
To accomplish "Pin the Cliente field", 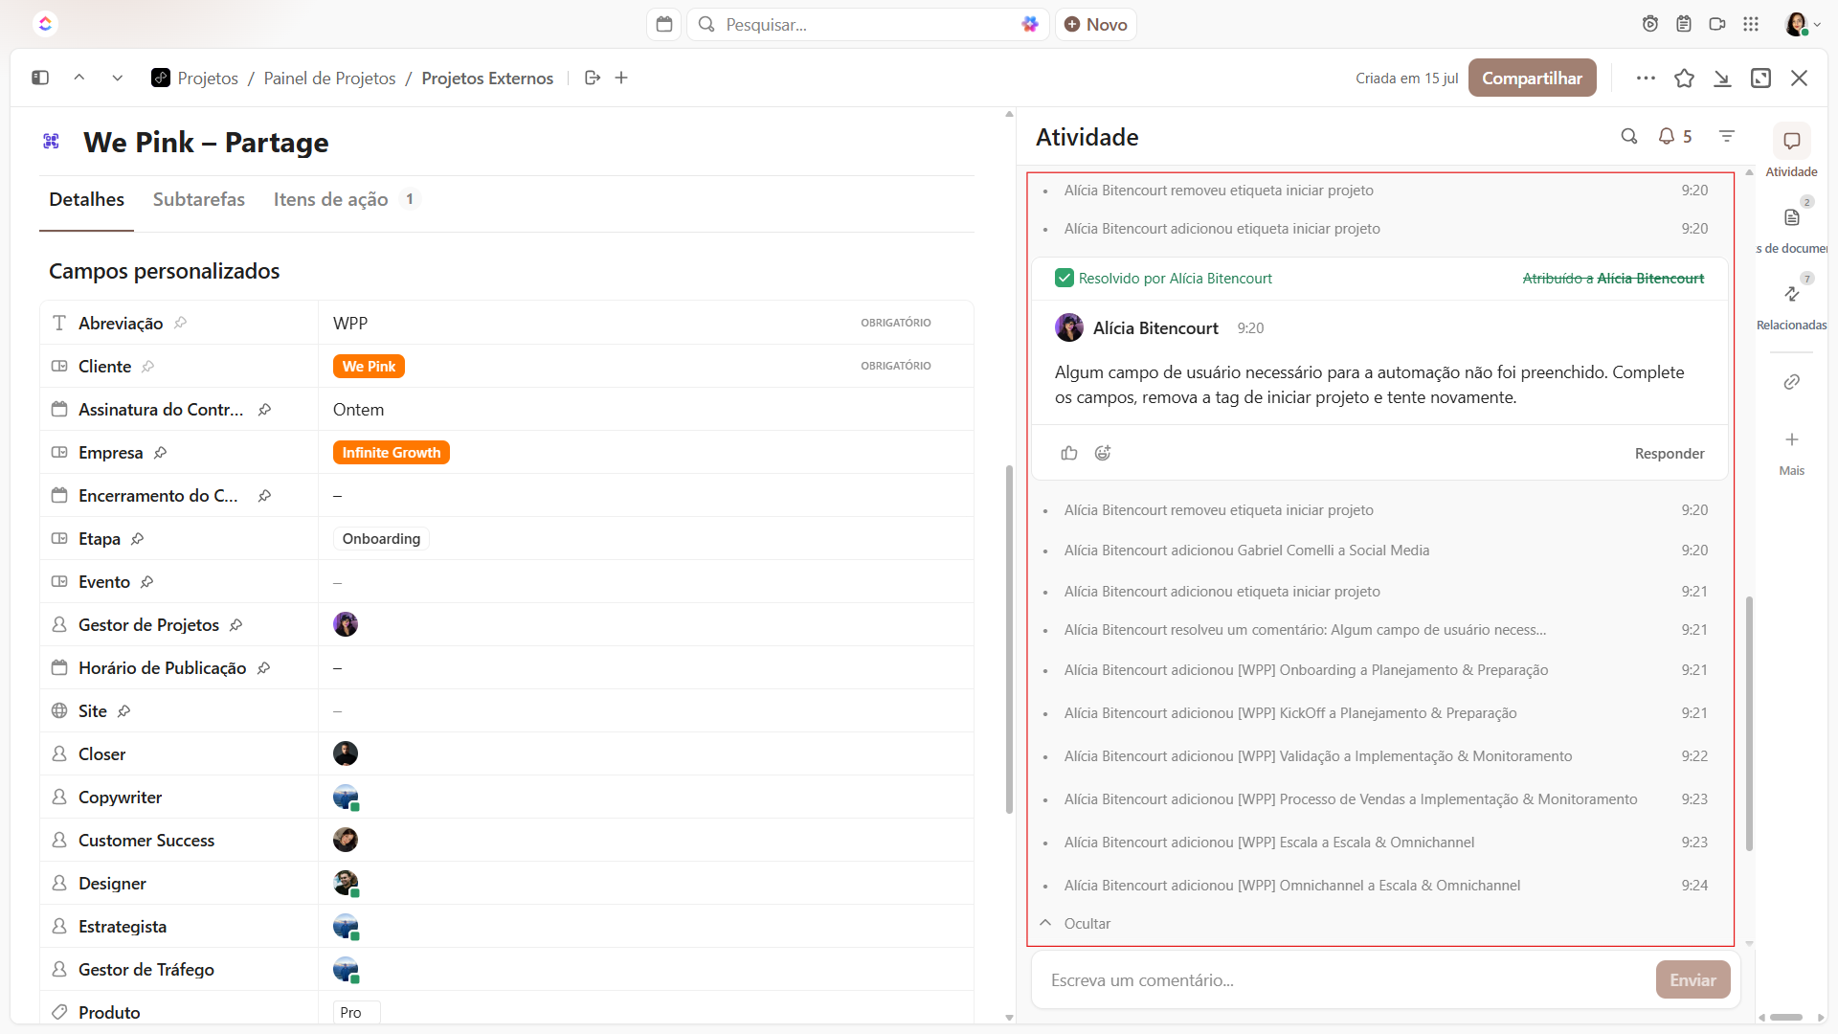I will 147,366.
